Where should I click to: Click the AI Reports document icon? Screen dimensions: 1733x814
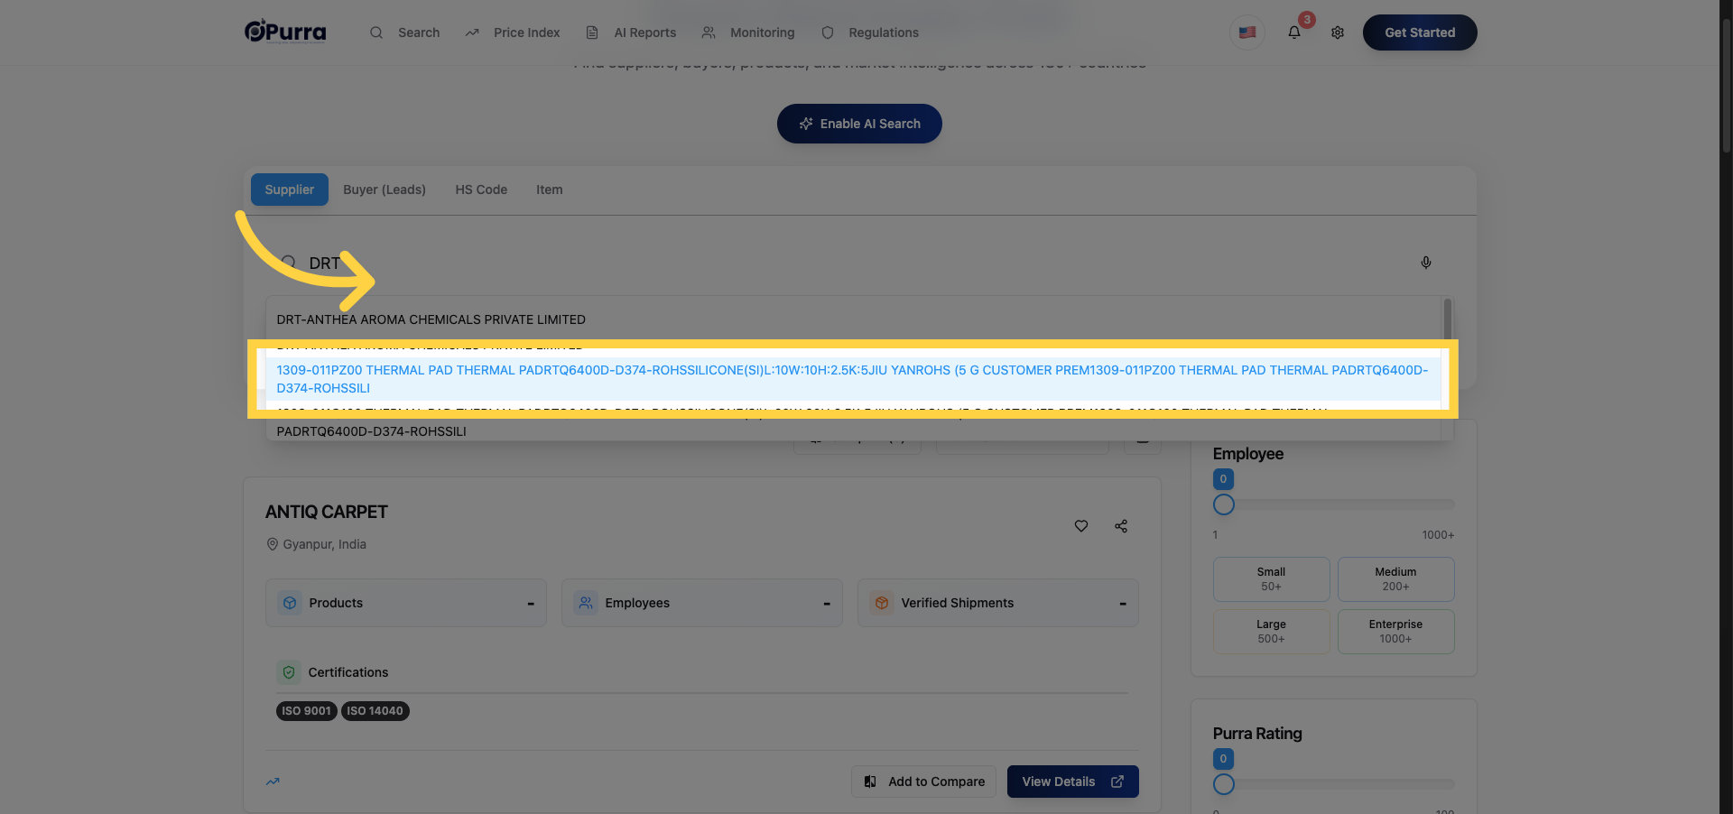pyautogui.click(x=592, y=32)
